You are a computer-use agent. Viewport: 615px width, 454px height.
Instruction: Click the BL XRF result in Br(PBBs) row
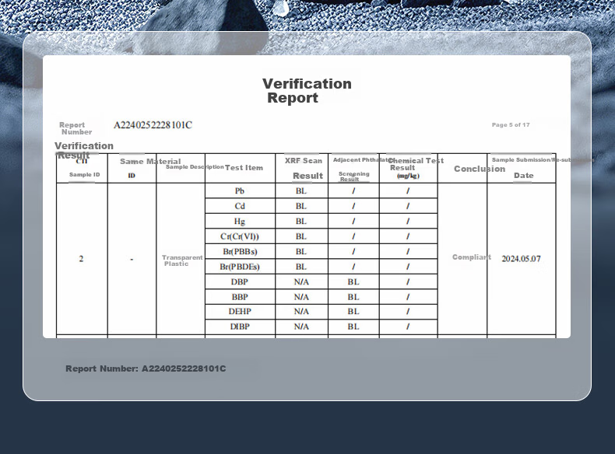[300, 251]
